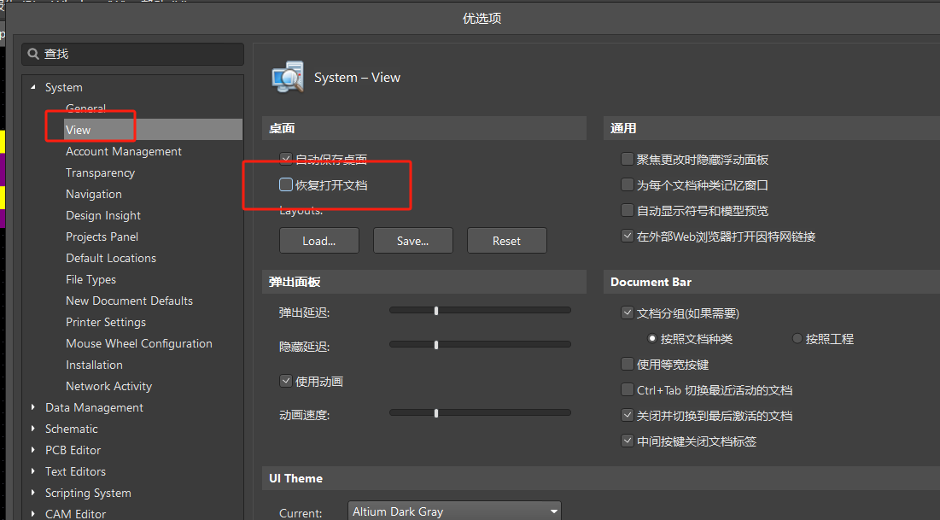Check the 使用等宽按键 option

pos(628,365)
